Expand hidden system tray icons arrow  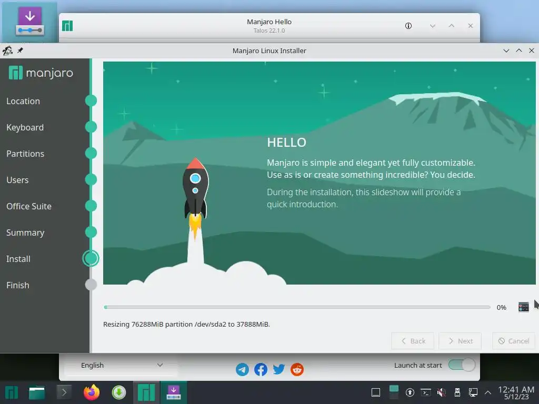click(487, 392)
